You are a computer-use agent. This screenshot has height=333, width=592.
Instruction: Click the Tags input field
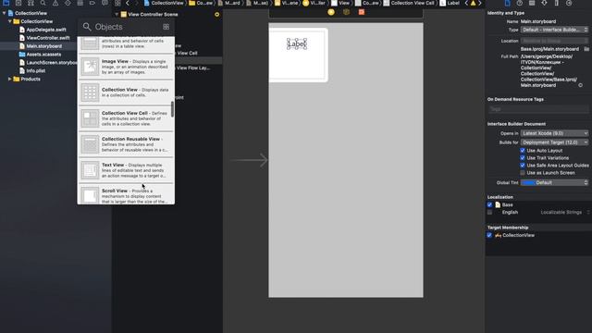click(x=538, y=109)
